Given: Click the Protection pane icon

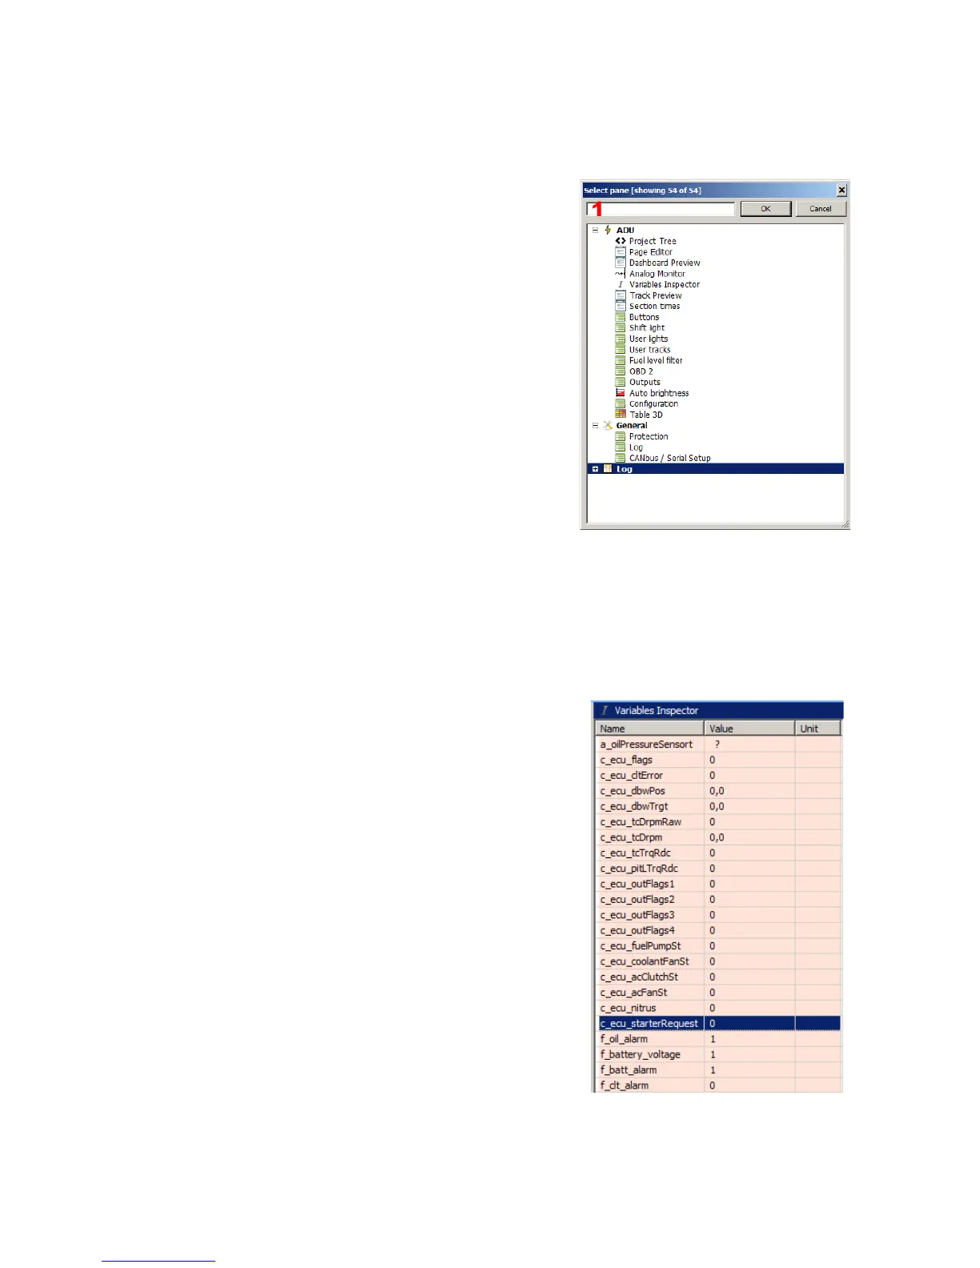Looking at the screenshot, I should (621, 436).
